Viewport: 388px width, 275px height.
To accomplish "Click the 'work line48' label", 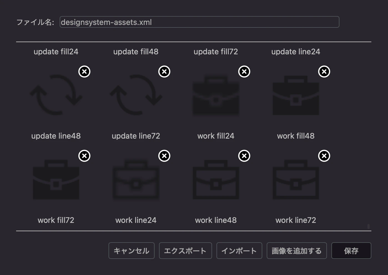I will (216, 220).
